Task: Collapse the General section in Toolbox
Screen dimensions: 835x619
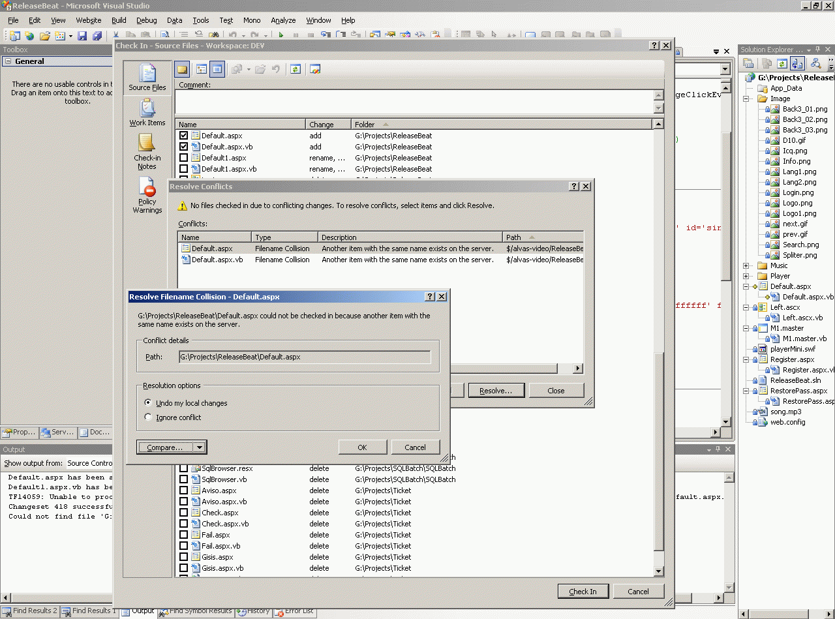Action: (x=8, y=61)
